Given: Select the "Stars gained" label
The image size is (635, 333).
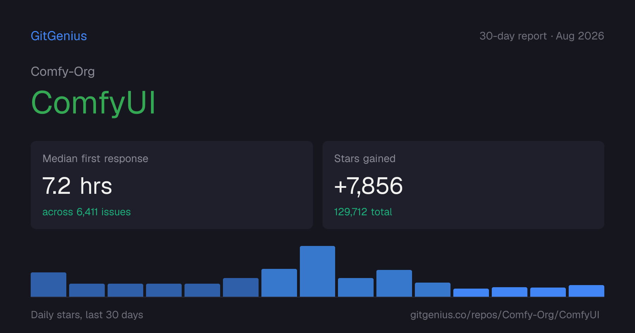Looking at the screenshot, I should click(x=365, y=159).
